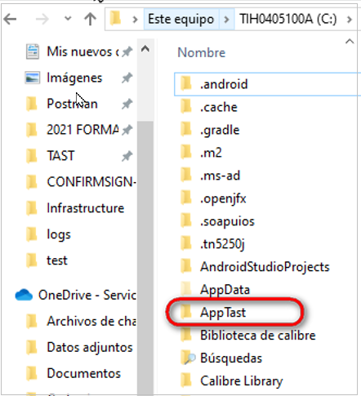Click pin icon next to Postman
361x396 pixels.
click(x=127, y=104)
